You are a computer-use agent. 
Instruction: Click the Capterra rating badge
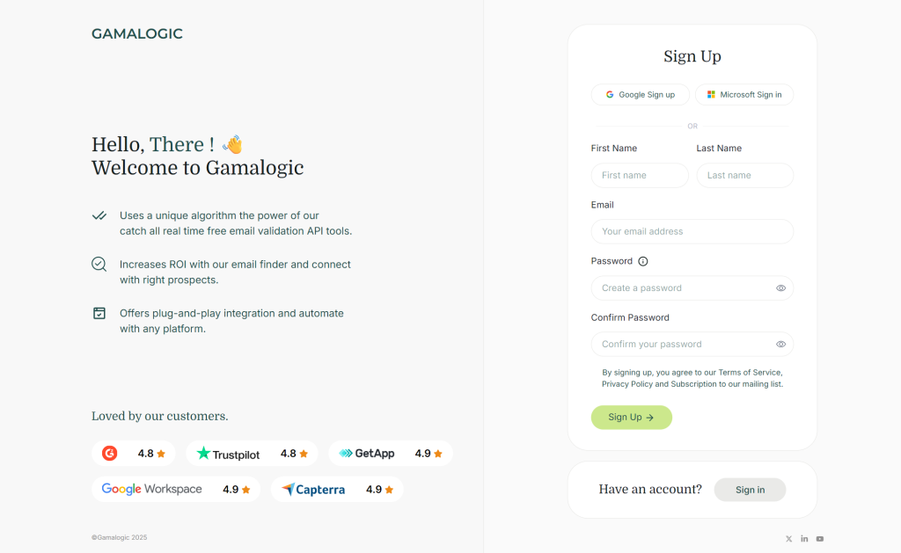[337, 490]
